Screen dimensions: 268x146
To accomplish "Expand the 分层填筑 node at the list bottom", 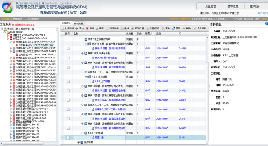I will coord(78,142).
